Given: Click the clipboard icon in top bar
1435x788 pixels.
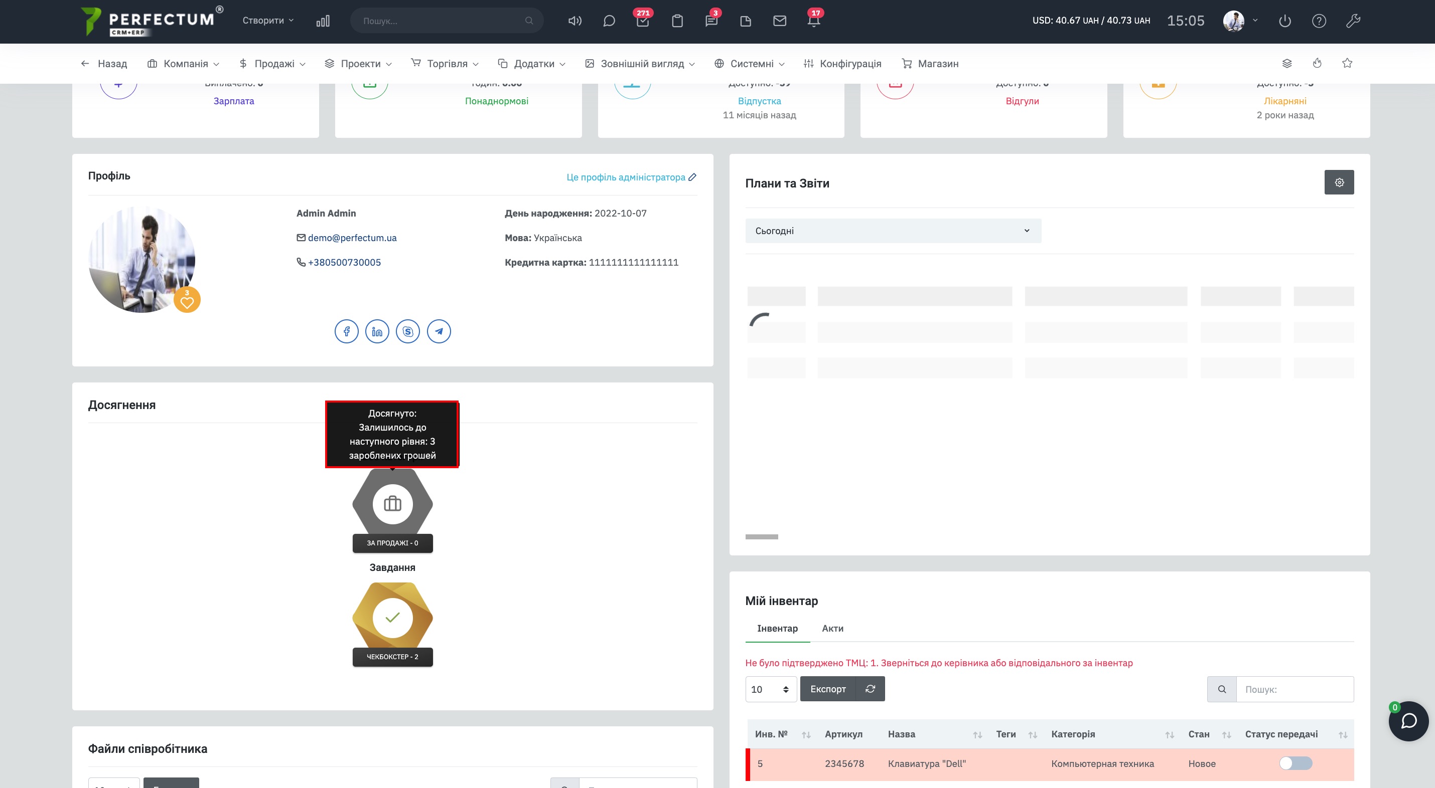Looking at the screenshot, I should point(677,21).
